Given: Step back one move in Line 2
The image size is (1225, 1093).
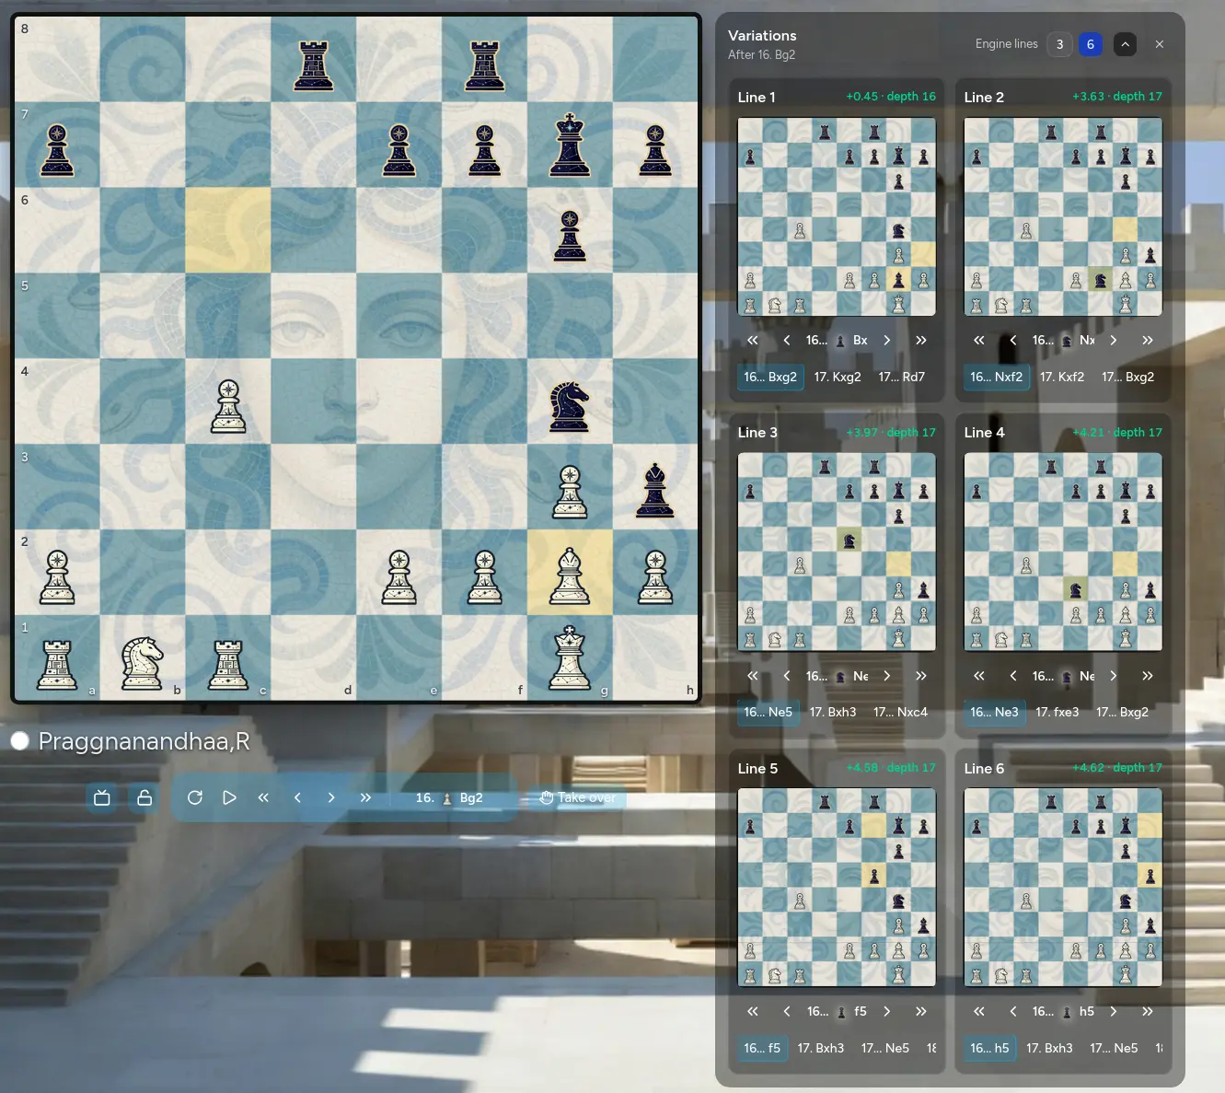Looking at the screenshot, I should coord(1013,340).
